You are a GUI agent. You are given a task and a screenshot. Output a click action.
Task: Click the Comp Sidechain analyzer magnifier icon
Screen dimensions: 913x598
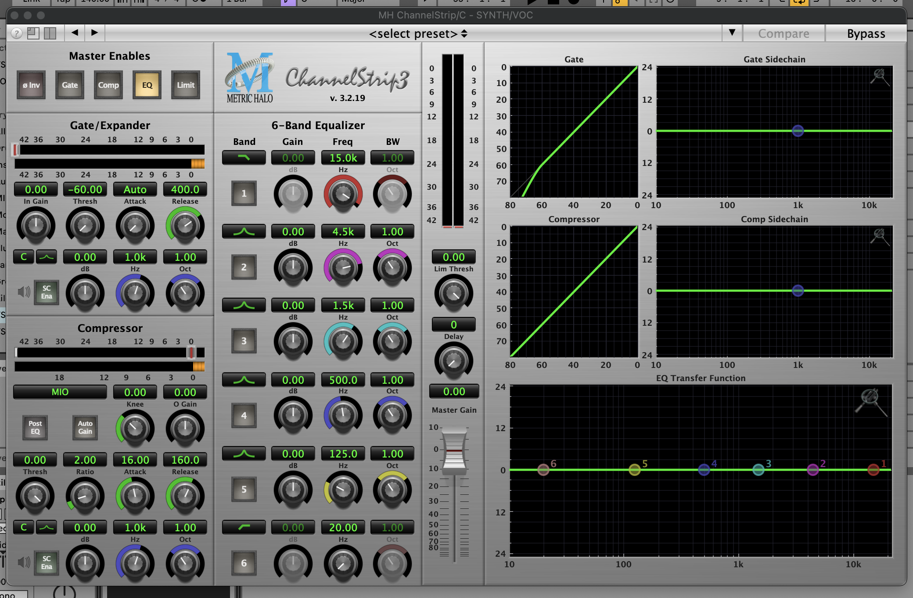(880, 237)
